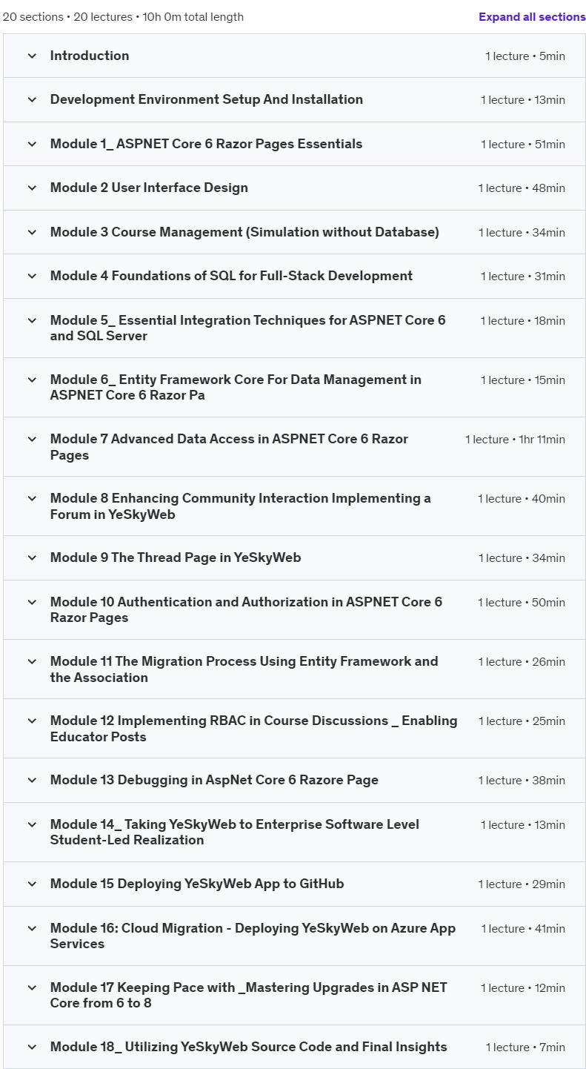Expand Module 9 Thread Page chevron

32,557
